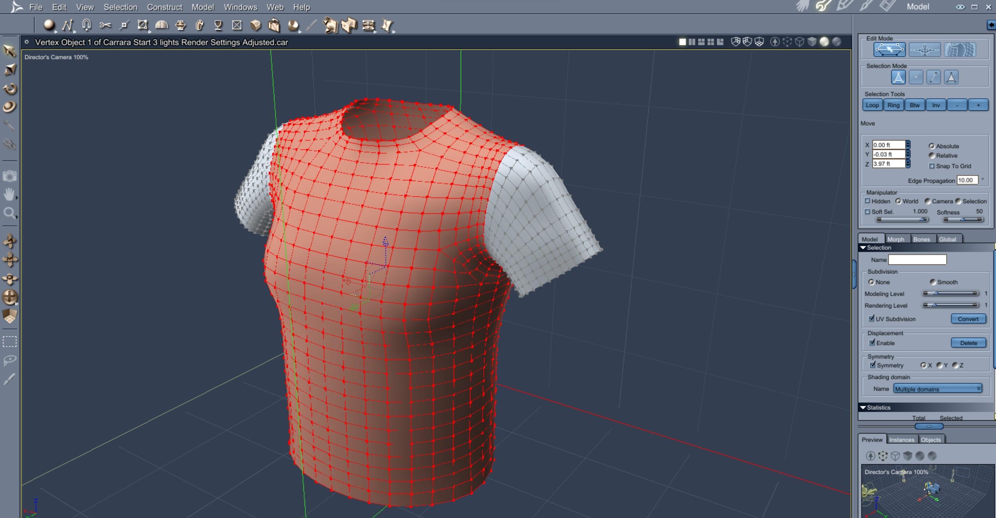Open the Shading domain Name dropdown
The image size is (996, 518).
tap(937, 389)
